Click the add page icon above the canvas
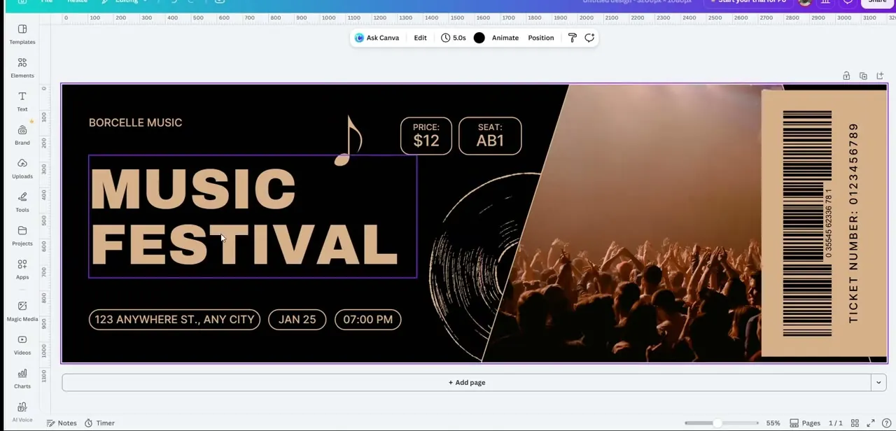Viewport: 896px width, 431px height. [x=880, y=76]
